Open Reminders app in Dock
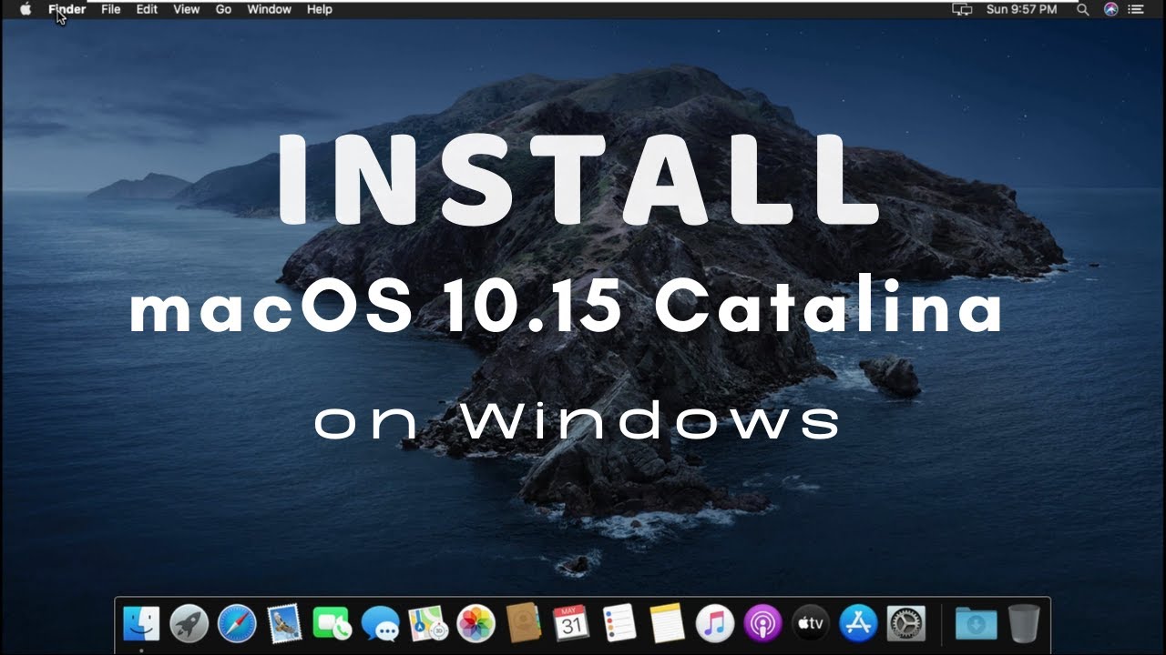Screen dimensions: 1166x655 619,624
